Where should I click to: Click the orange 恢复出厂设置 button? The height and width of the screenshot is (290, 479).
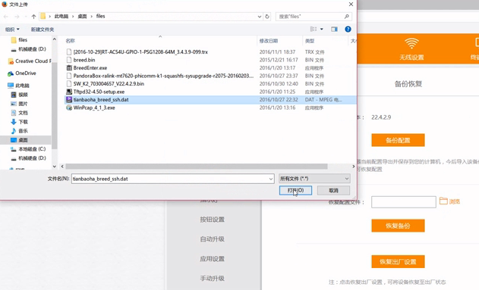tap(398, 262)
